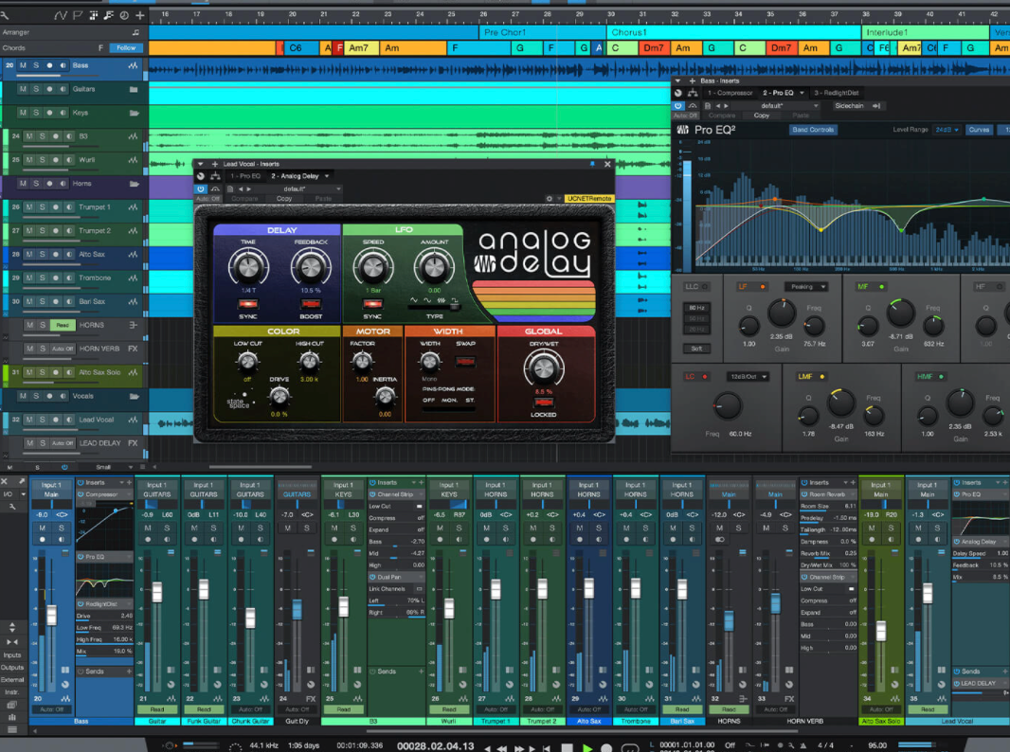Screen dimensions: 1010x752
Task: Open the Peaking filter type dropdown
Action: [x=805, y=287]
